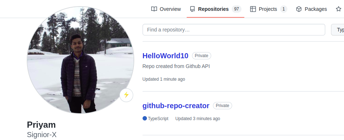The height and width of the screenshot is (140, 344).
Task: Click the Stars star icon
Action: (339, 9)
